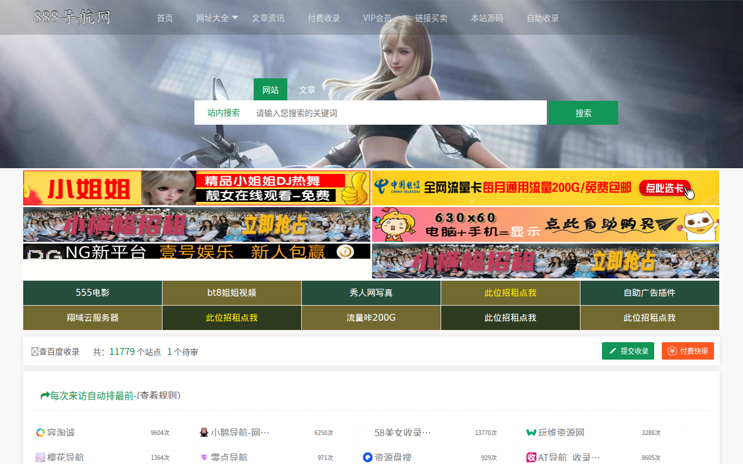
Task: Click the 付费快审 button
Action: pyautogui.click(x=688, y=351)
